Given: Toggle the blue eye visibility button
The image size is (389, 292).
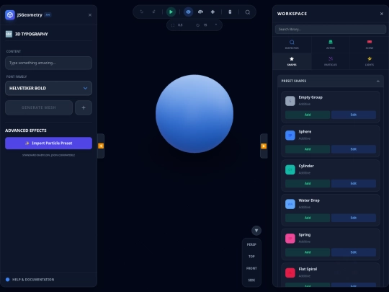Looking at the screenshot, I should [188, 12].
